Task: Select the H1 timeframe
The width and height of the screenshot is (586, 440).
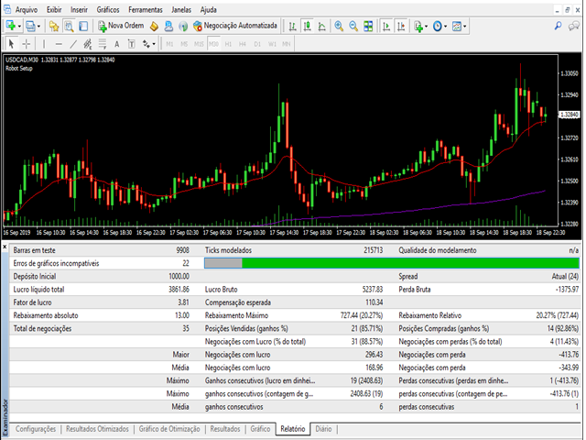Action: 228,44
